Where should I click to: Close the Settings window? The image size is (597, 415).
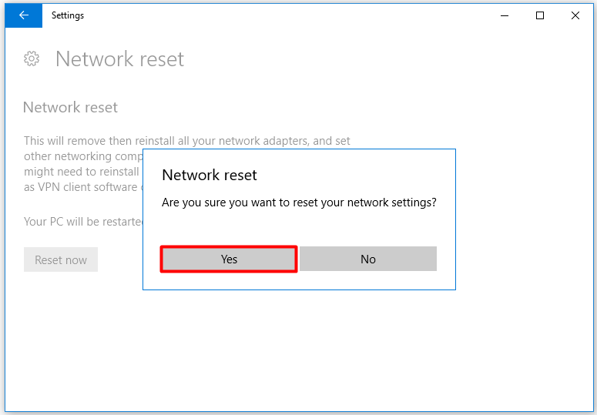575,15
